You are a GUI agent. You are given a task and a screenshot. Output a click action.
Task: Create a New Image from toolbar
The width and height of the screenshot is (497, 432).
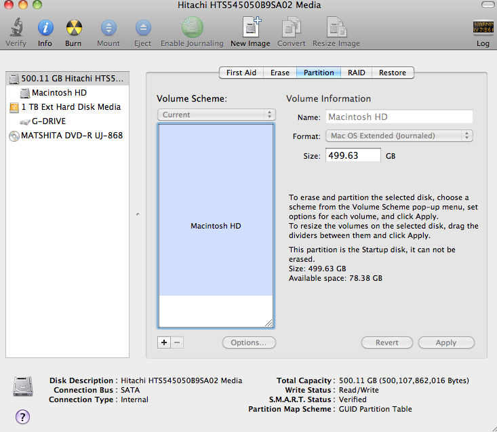[252, 27]
